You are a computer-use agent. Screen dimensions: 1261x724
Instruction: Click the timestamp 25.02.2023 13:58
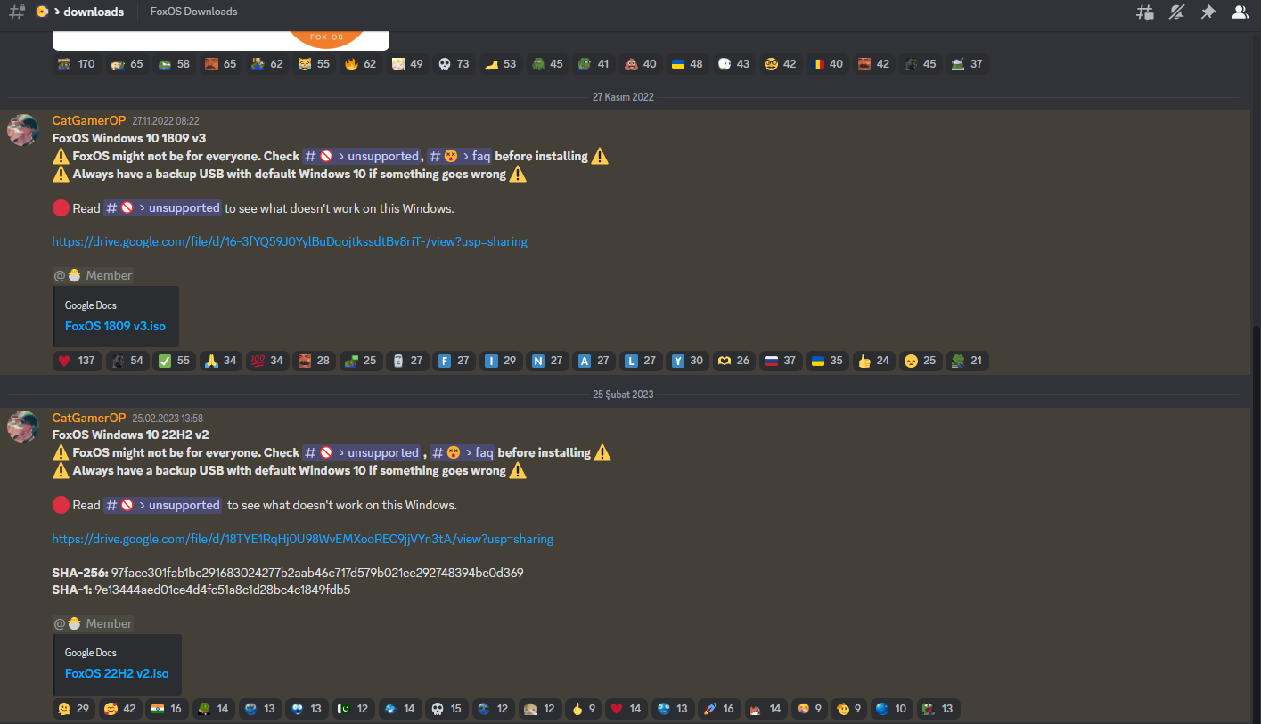pos(168,419)
